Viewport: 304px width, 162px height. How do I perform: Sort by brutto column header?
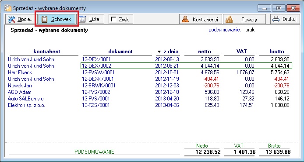tap(277, 52)
